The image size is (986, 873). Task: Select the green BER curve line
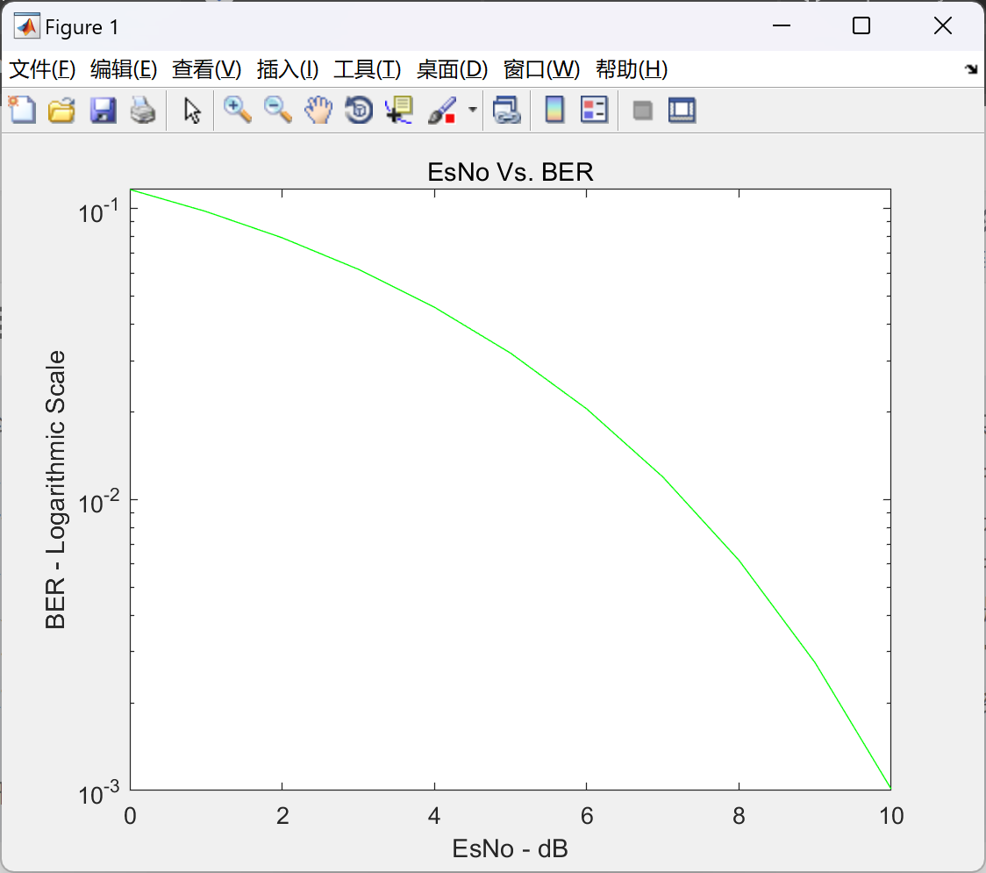click(x=511, y=354)
